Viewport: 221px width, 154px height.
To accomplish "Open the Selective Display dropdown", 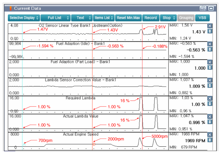I will point(24,18).
